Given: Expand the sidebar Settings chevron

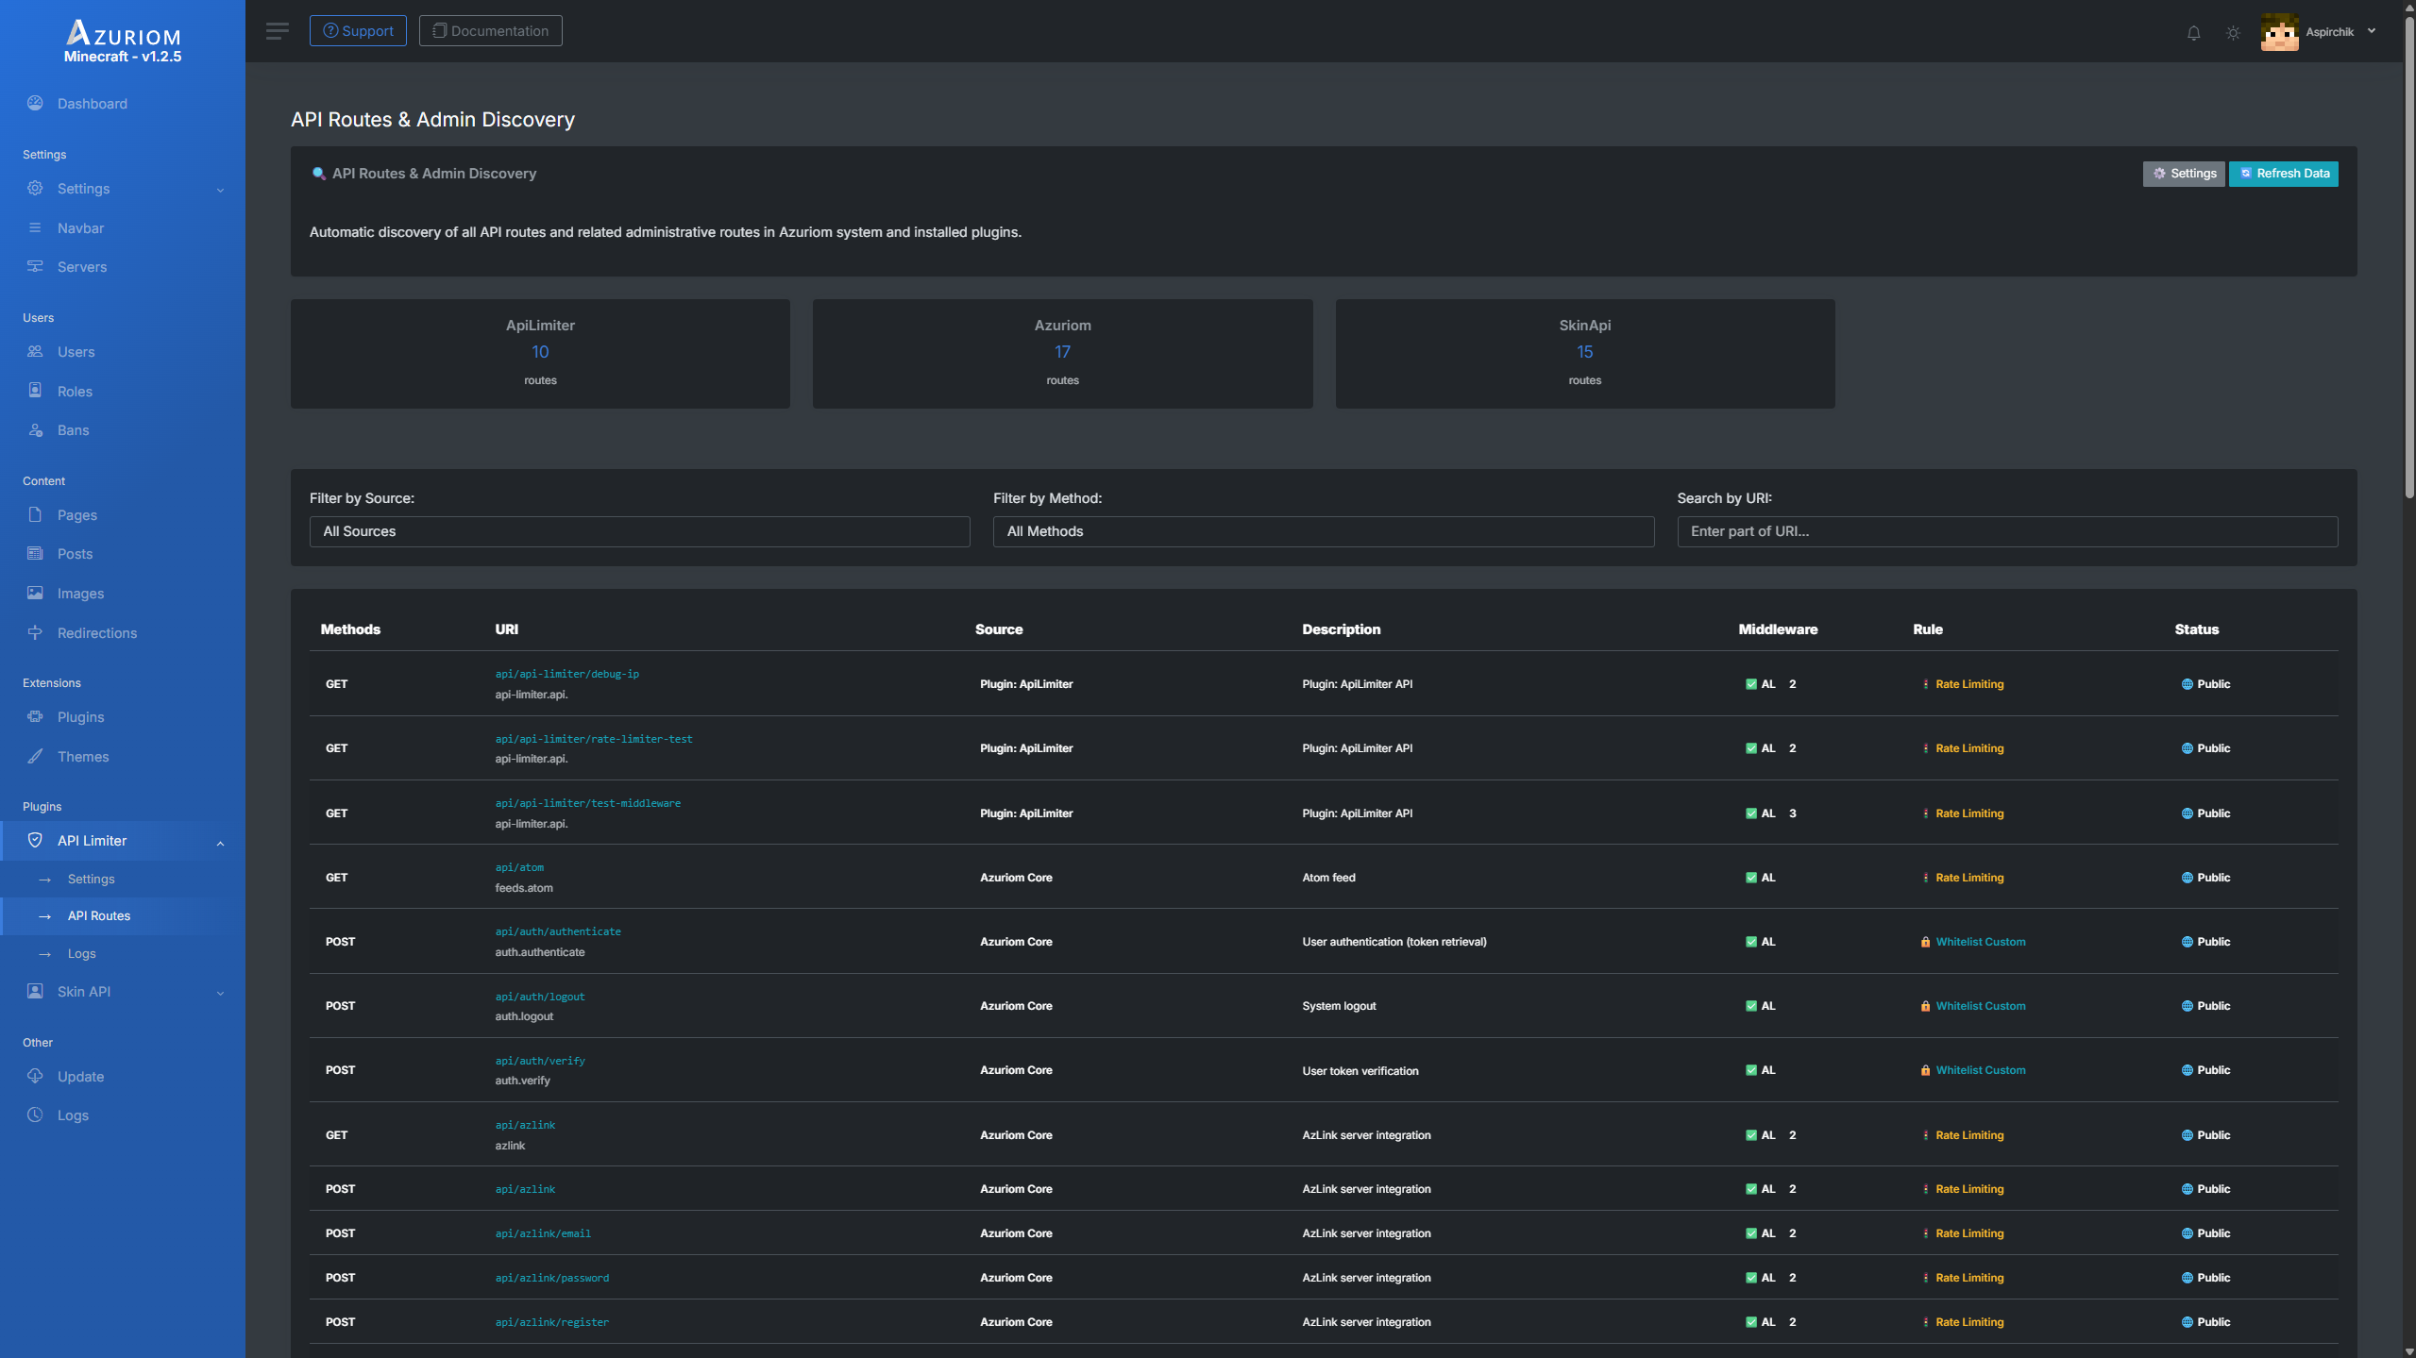Looking at the screenshot, I should 220,190.
